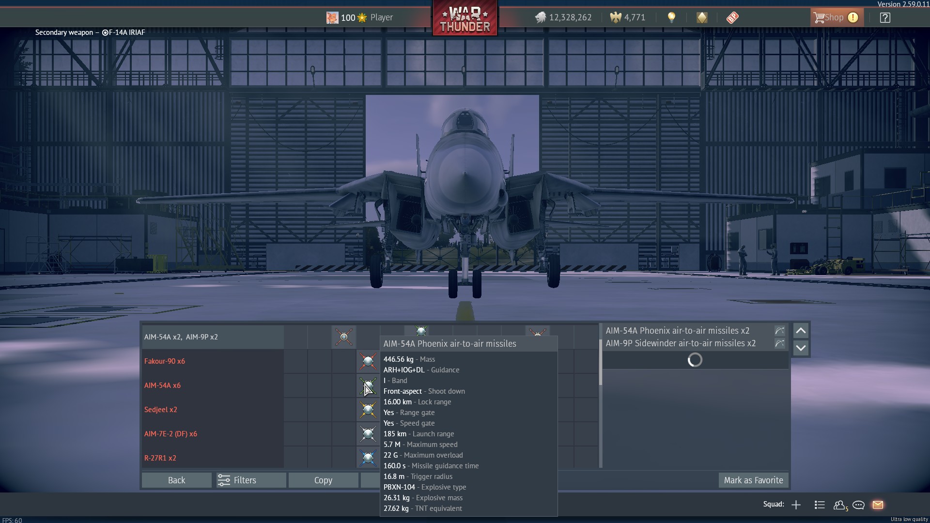The image size is (930, 523).
Task: Move weapon list down with chevron
Action: (801, 348)
